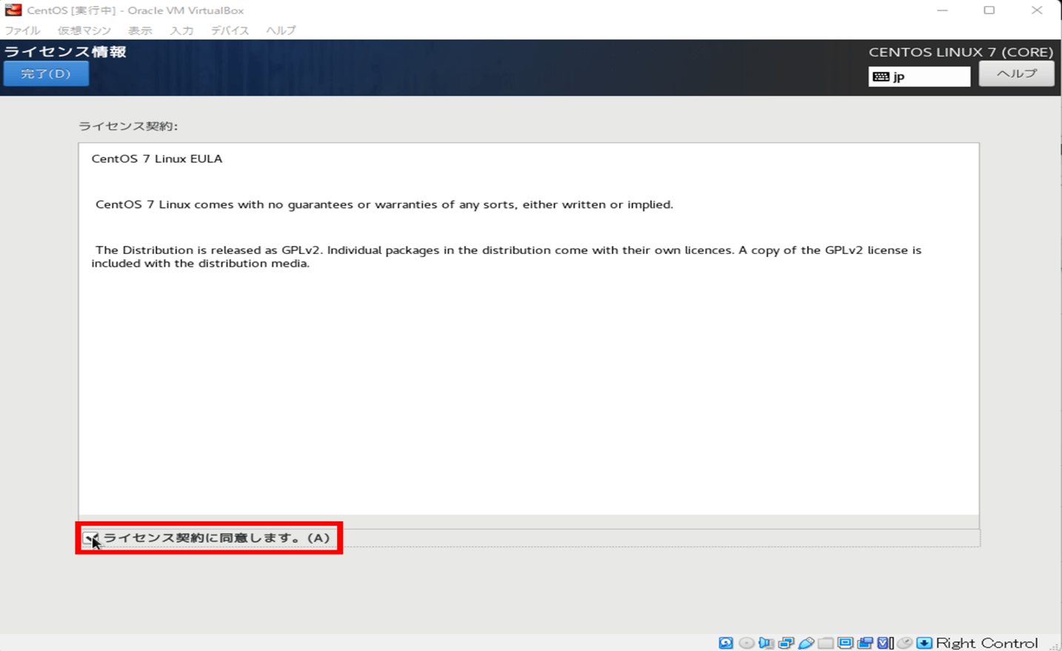
Task: Click the virtualization V status icon
Action: (885, 643)
